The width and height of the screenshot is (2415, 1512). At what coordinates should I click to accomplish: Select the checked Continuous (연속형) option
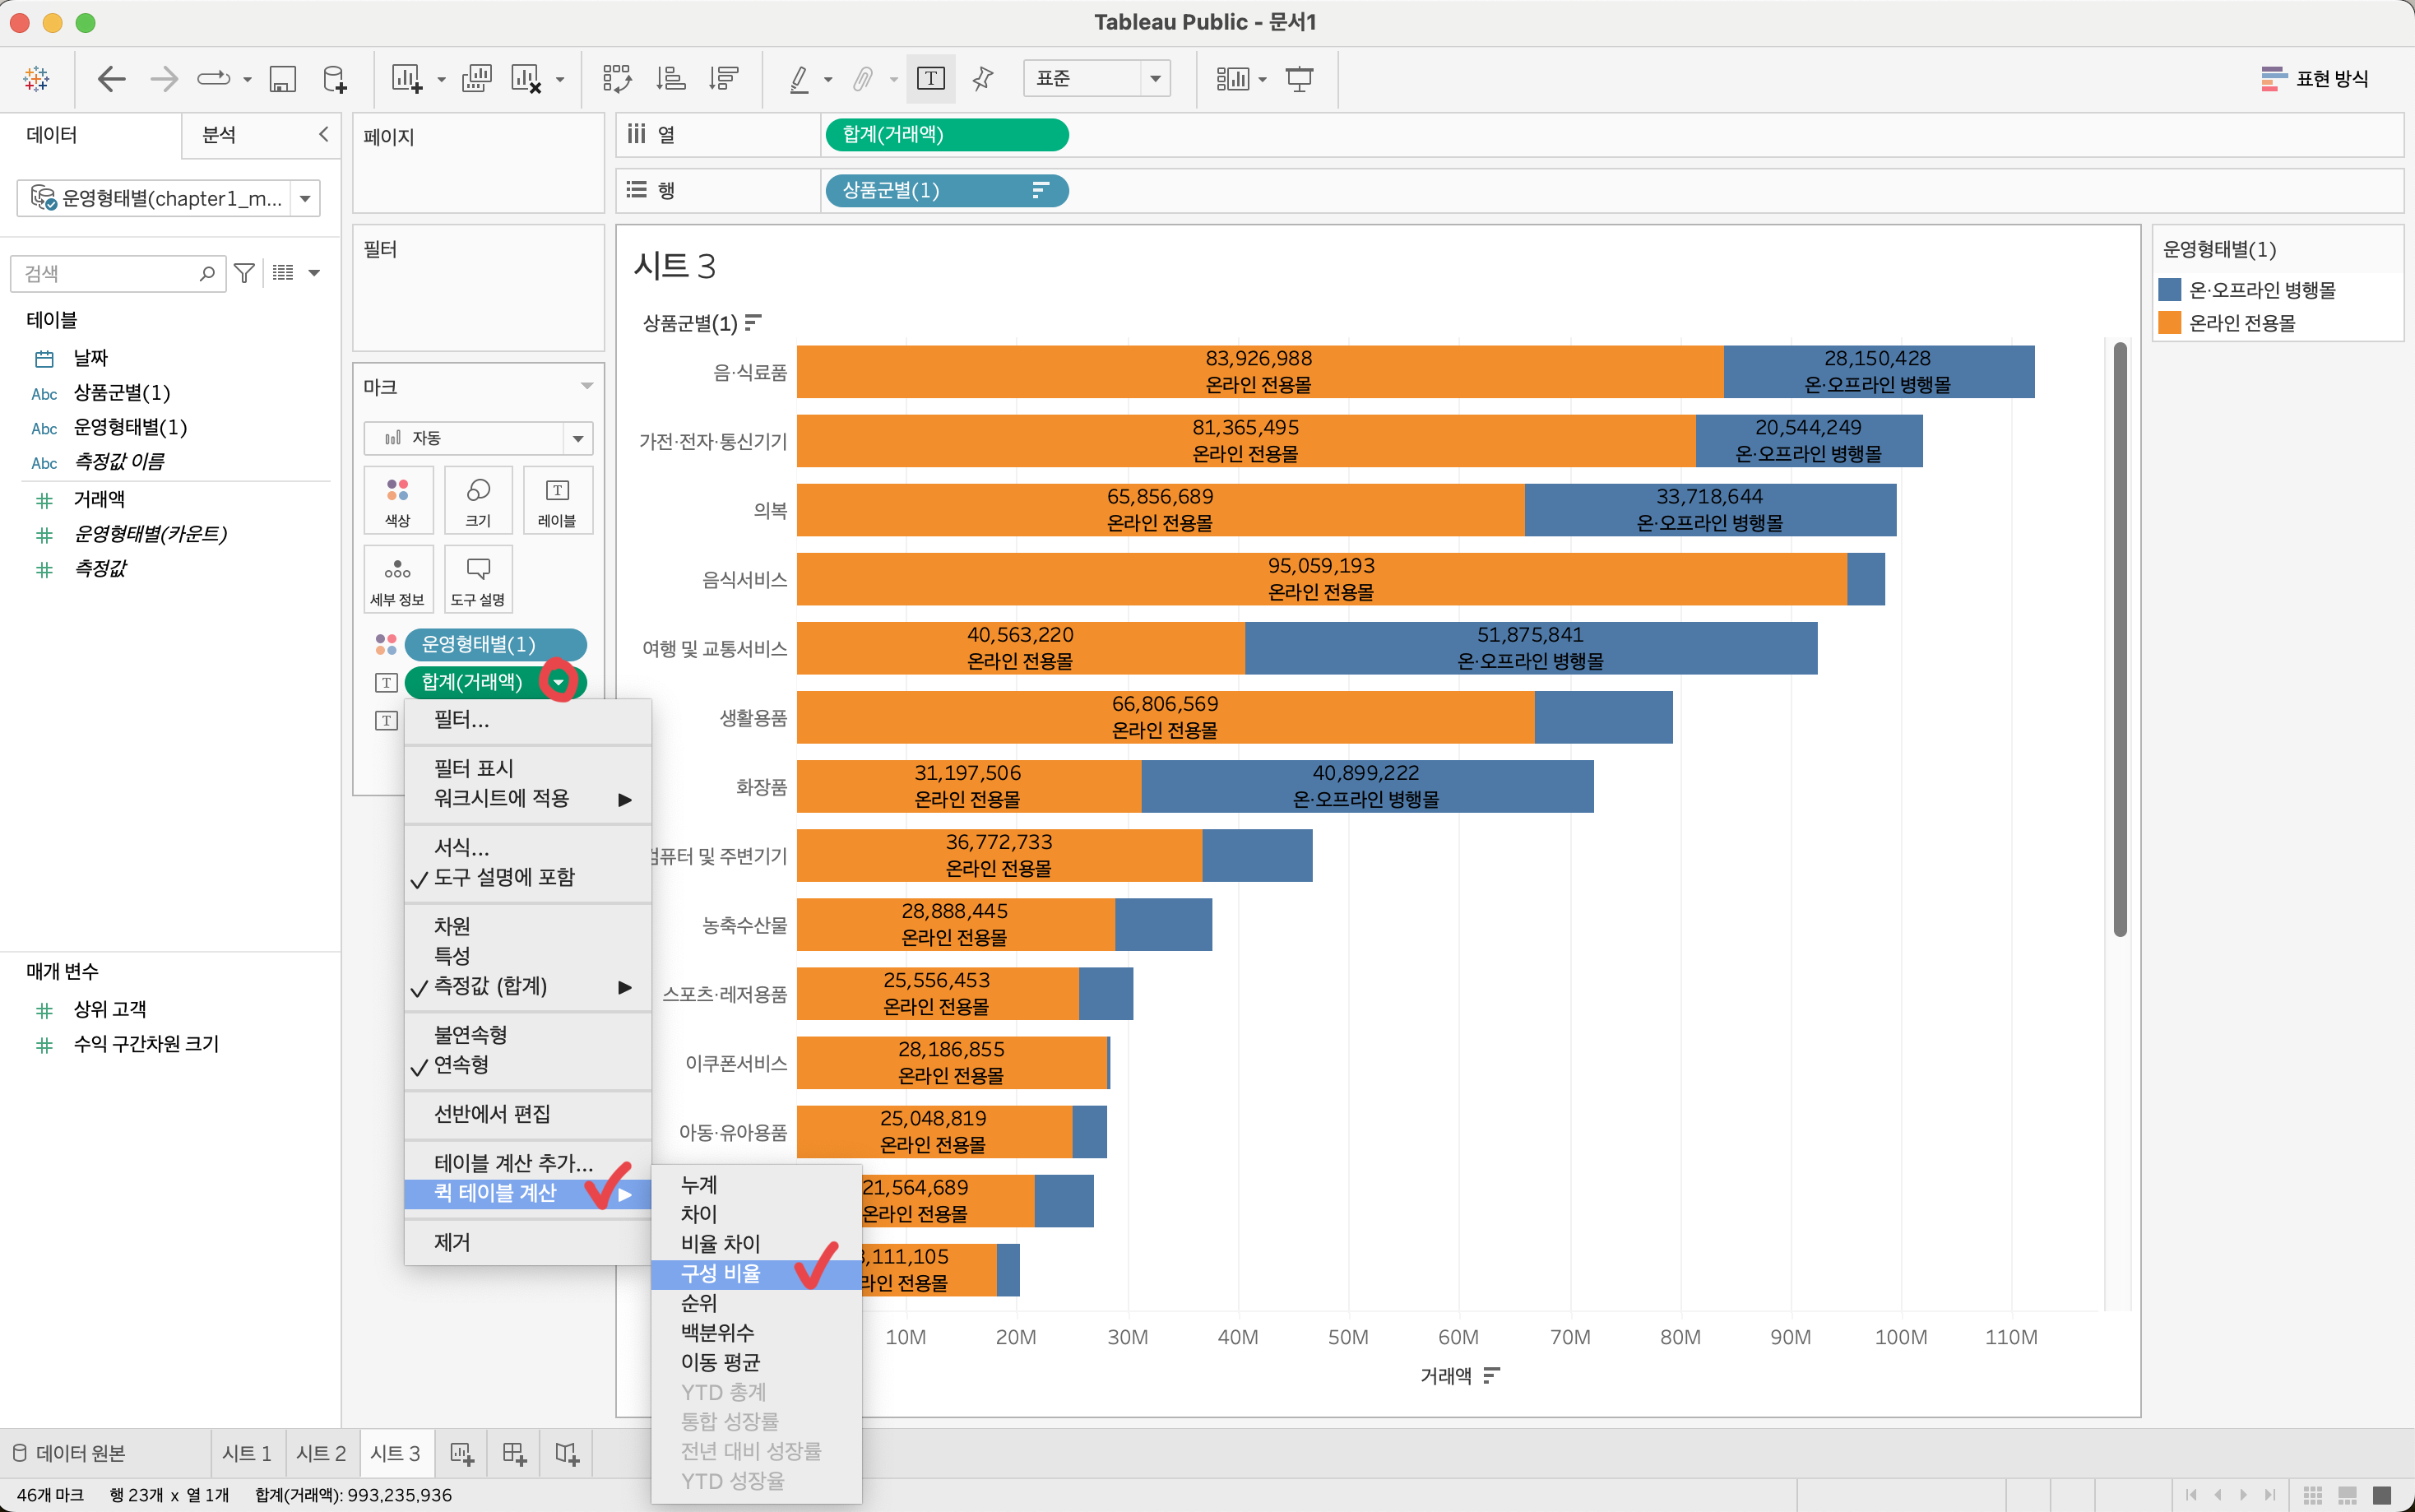coord(461,1064)
